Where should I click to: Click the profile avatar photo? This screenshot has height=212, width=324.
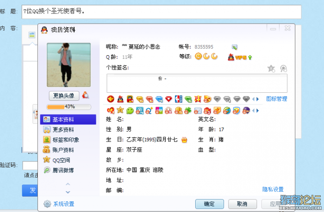pos(69,65)
